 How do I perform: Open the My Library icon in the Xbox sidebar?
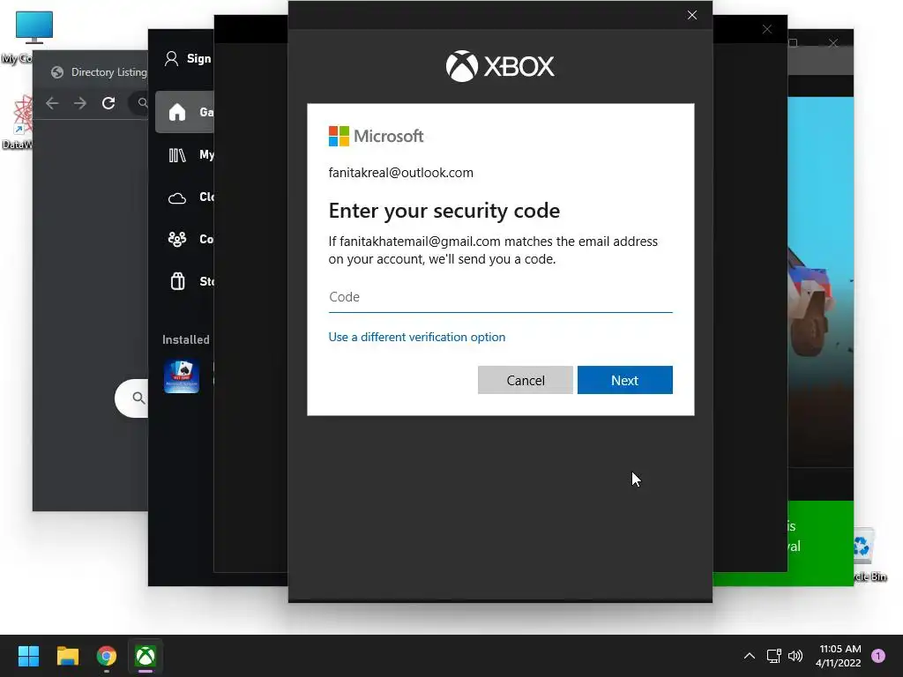(176, 155)
